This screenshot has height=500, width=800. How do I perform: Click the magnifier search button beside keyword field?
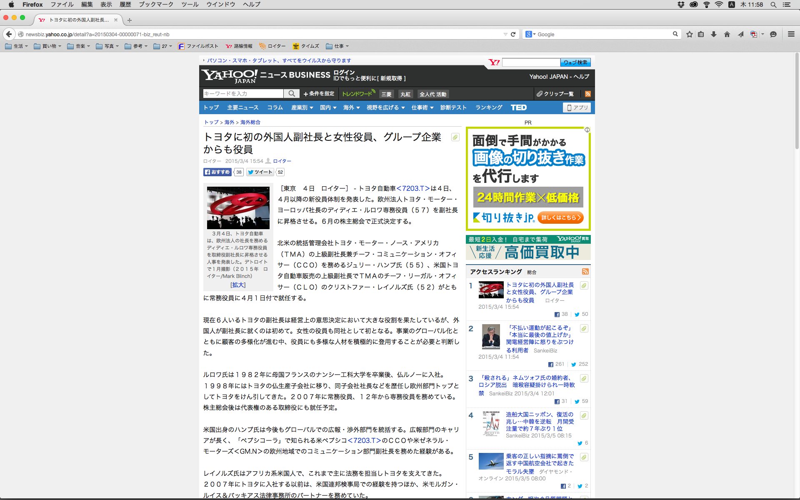coord(292,94)
